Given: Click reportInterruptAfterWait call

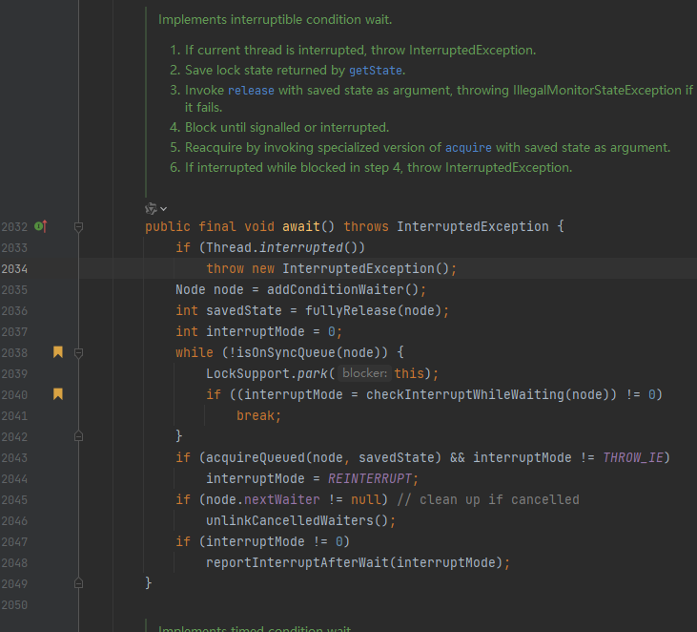Looking at the screenshot, I should point(297,562).
